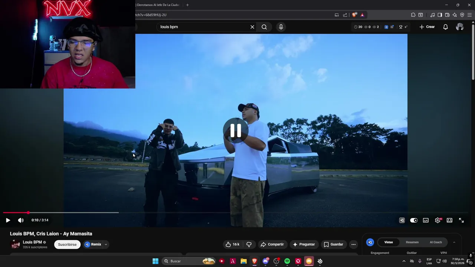Screen dimensions: 475x267
Task: Play the video with the play button
Action: click(8, 220)
